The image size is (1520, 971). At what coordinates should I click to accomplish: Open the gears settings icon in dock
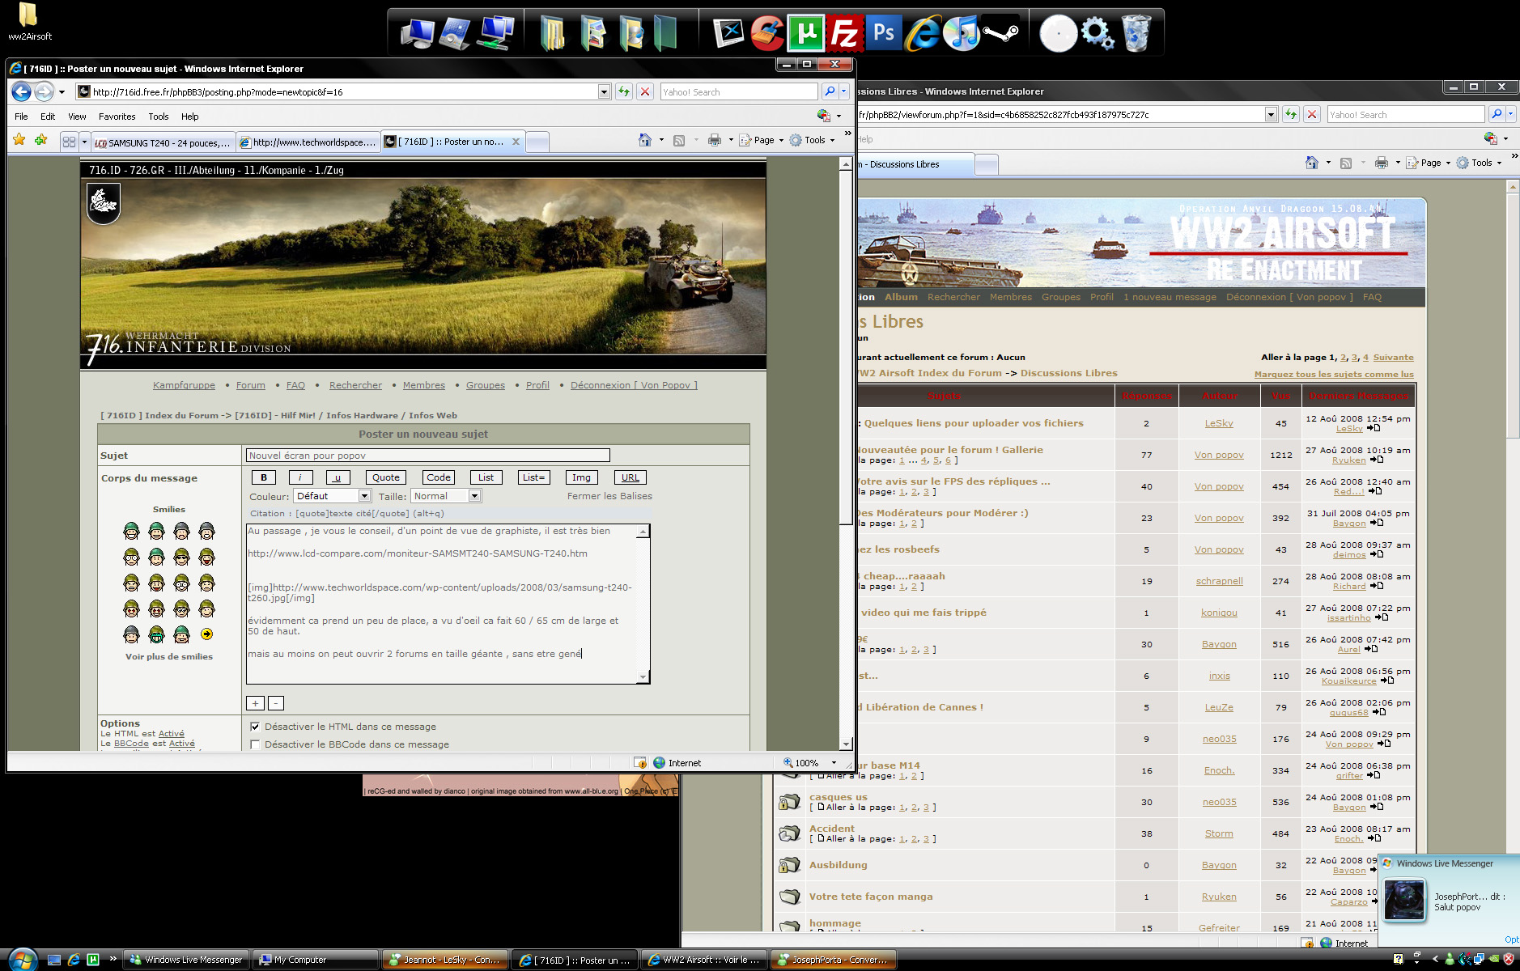click(x=1098, y=33)
